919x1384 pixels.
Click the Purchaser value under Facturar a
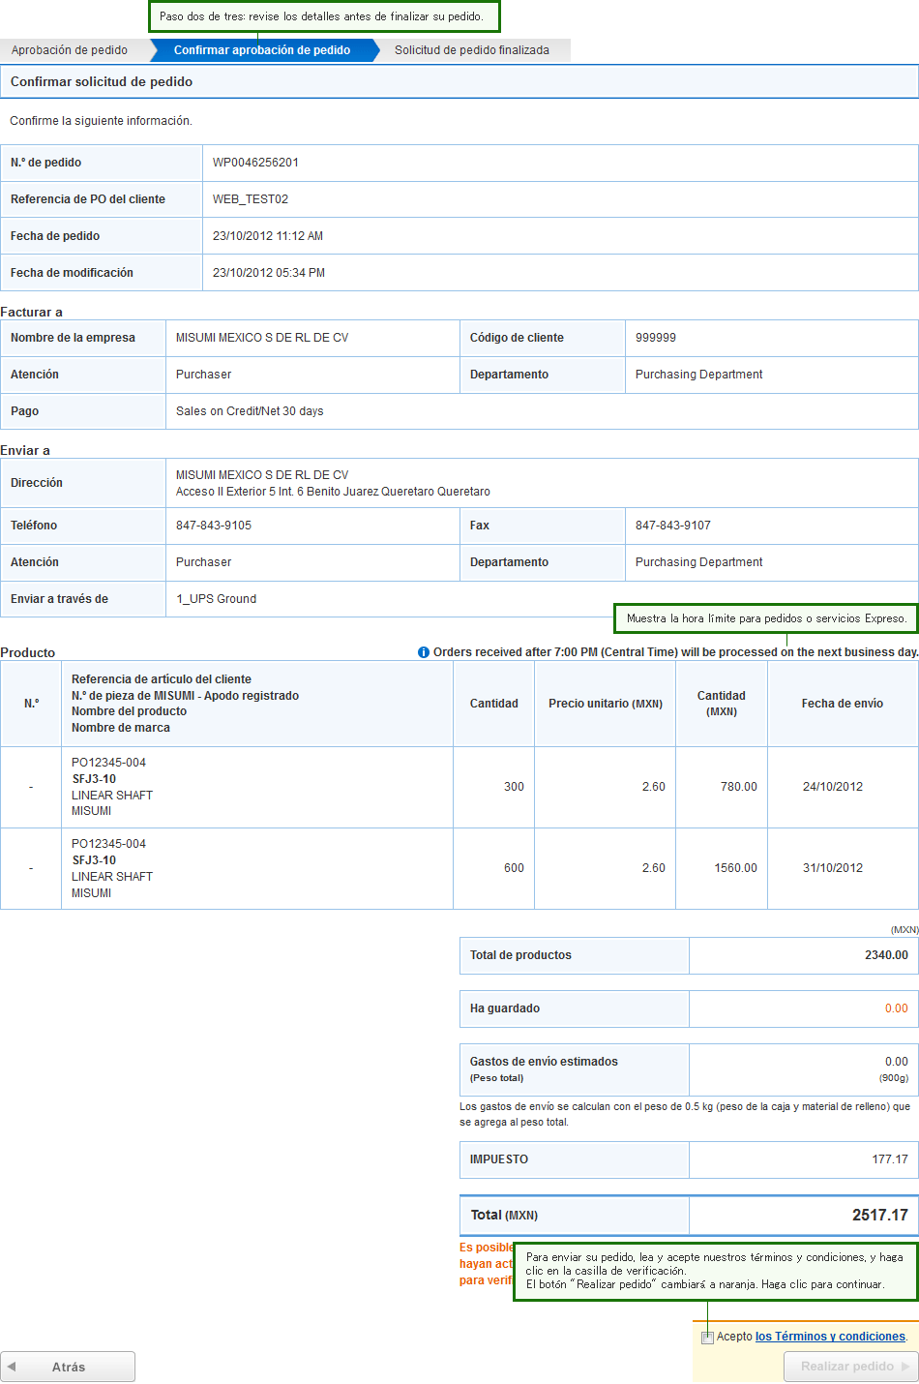pos(203,375)
